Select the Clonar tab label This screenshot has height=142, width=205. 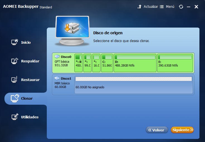27,99
